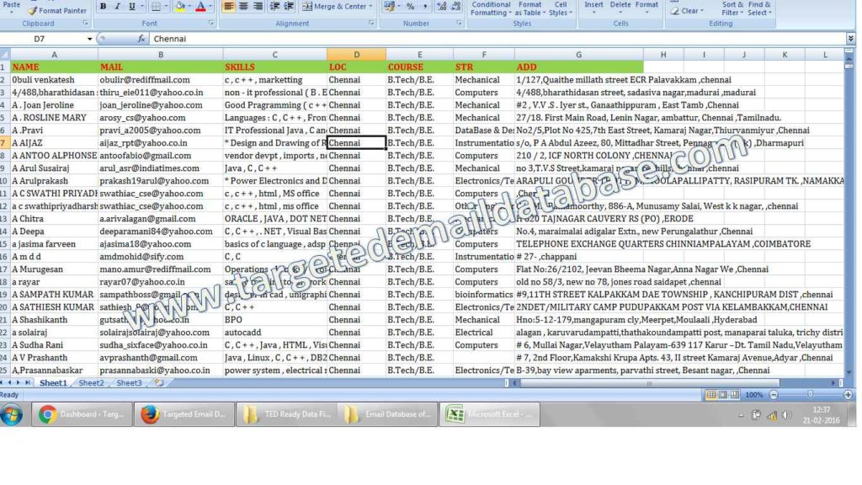Screen dimensions: 862x485
Task: Click Merge & Center button
Action: [333, 7]
